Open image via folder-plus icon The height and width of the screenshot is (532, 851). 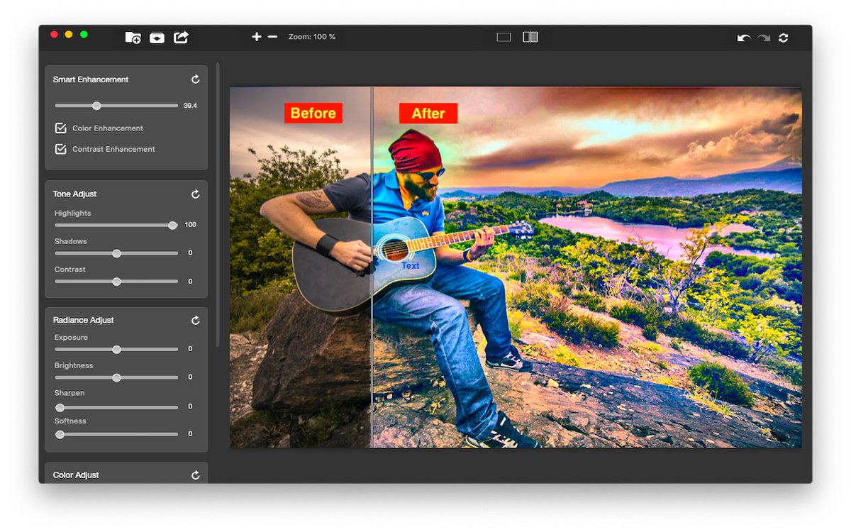point(133,38)
